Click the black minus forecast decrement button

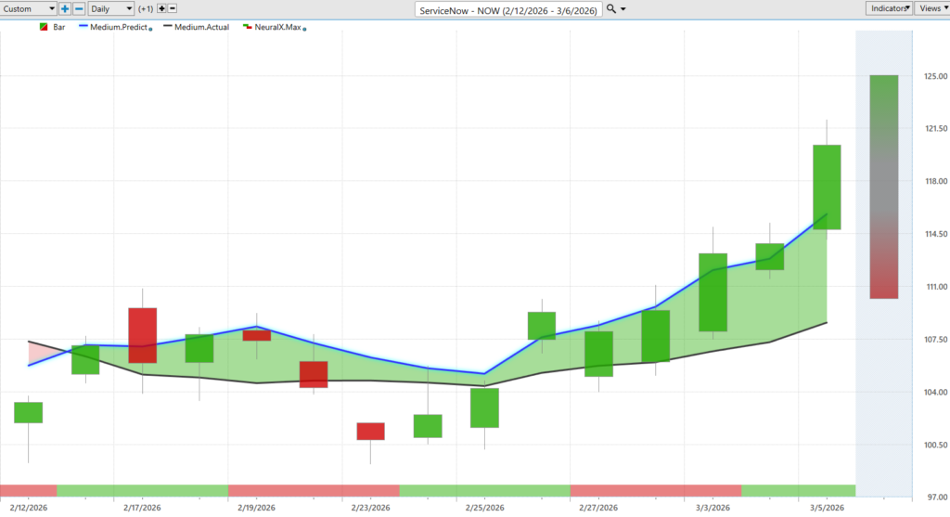click(x=173, y=8)
